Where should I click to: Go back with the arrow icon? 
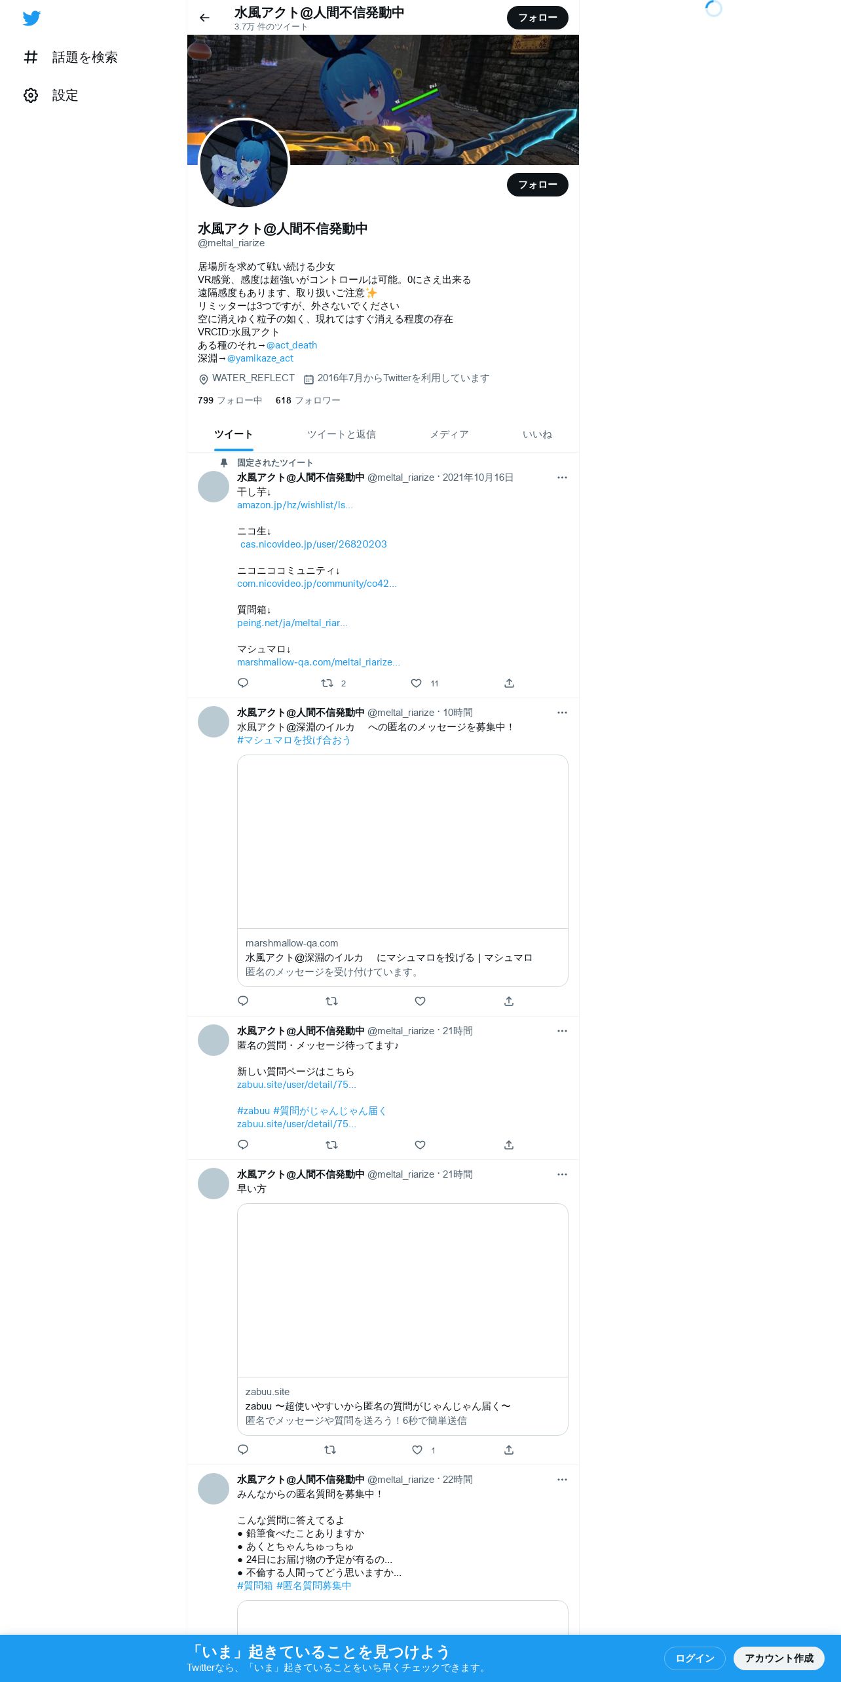click(x=204, y=18)
